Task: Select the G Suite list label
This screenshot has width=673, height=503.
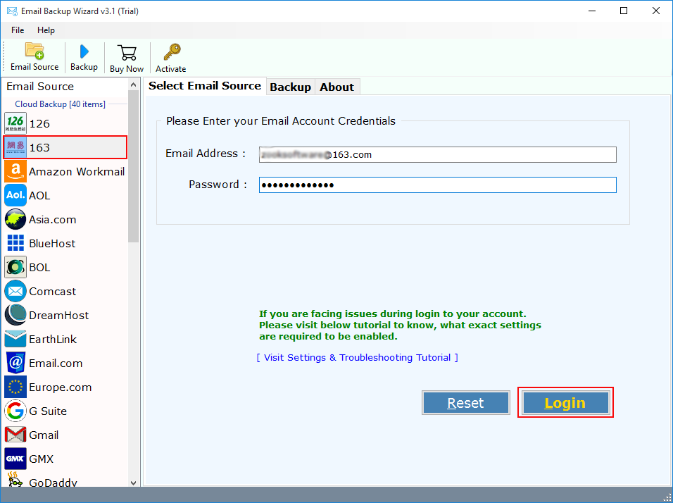Action: tap(48, 411)
